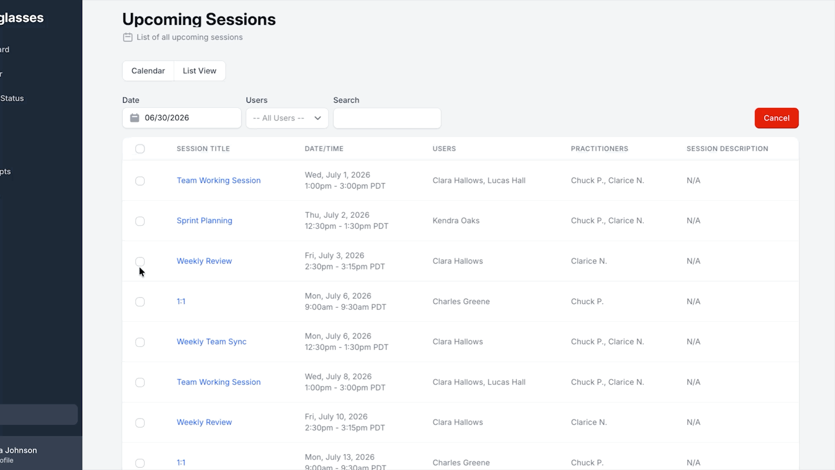This screenshot has height=470, width=835.
Task: Click 'Clarice N.' in July 3 Weekly Review row
Action: pyautogui.click(x=588, y=261)
